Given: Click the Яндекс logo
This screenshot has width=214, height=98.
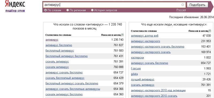Looking at the screenshot, I should (x=15, y=4).
